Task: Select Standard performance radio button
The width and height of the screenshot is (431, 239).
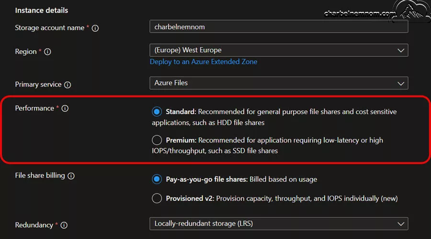Action: (x=157, y=112)
